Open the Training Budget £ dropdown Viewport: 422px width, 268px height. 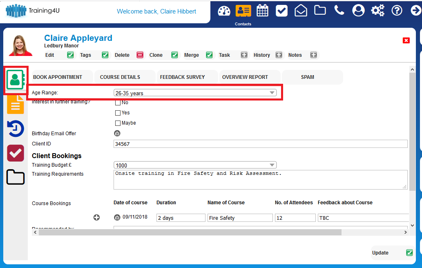point(195,165)
